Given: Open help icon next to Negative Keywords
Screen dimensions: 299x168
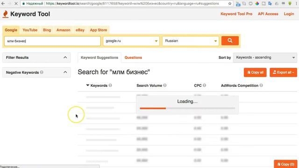Looking at the screenshot, I should [x=42, y=72].
